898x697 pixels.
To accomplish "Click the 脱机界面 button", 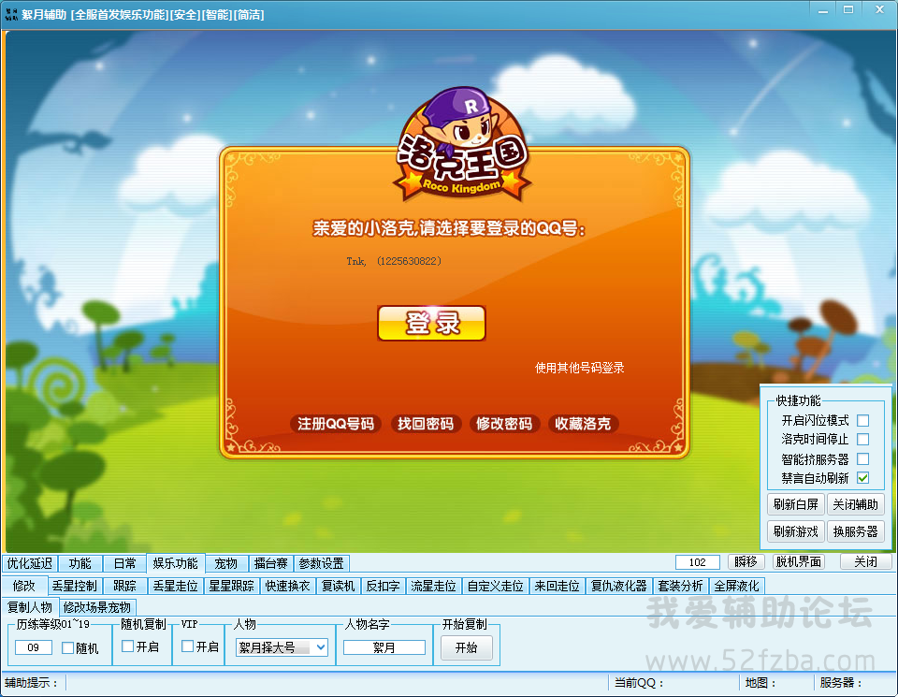I will click(x=798, y=562).
